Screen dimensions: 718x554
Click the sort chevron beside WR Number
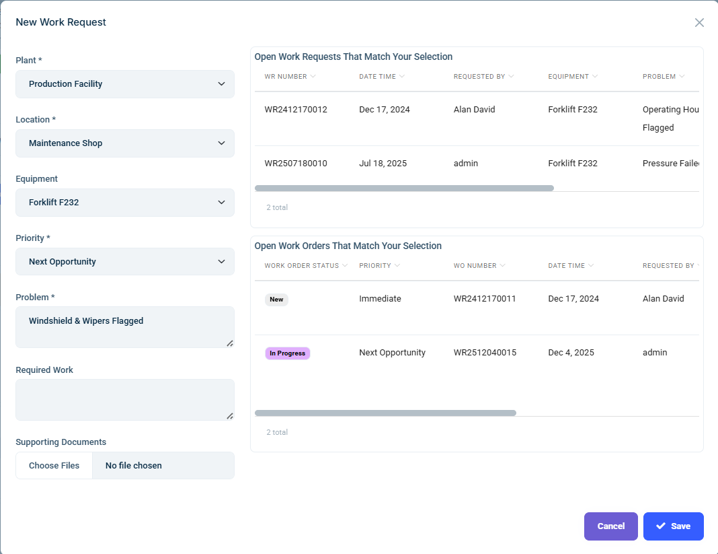coord(313,77)
